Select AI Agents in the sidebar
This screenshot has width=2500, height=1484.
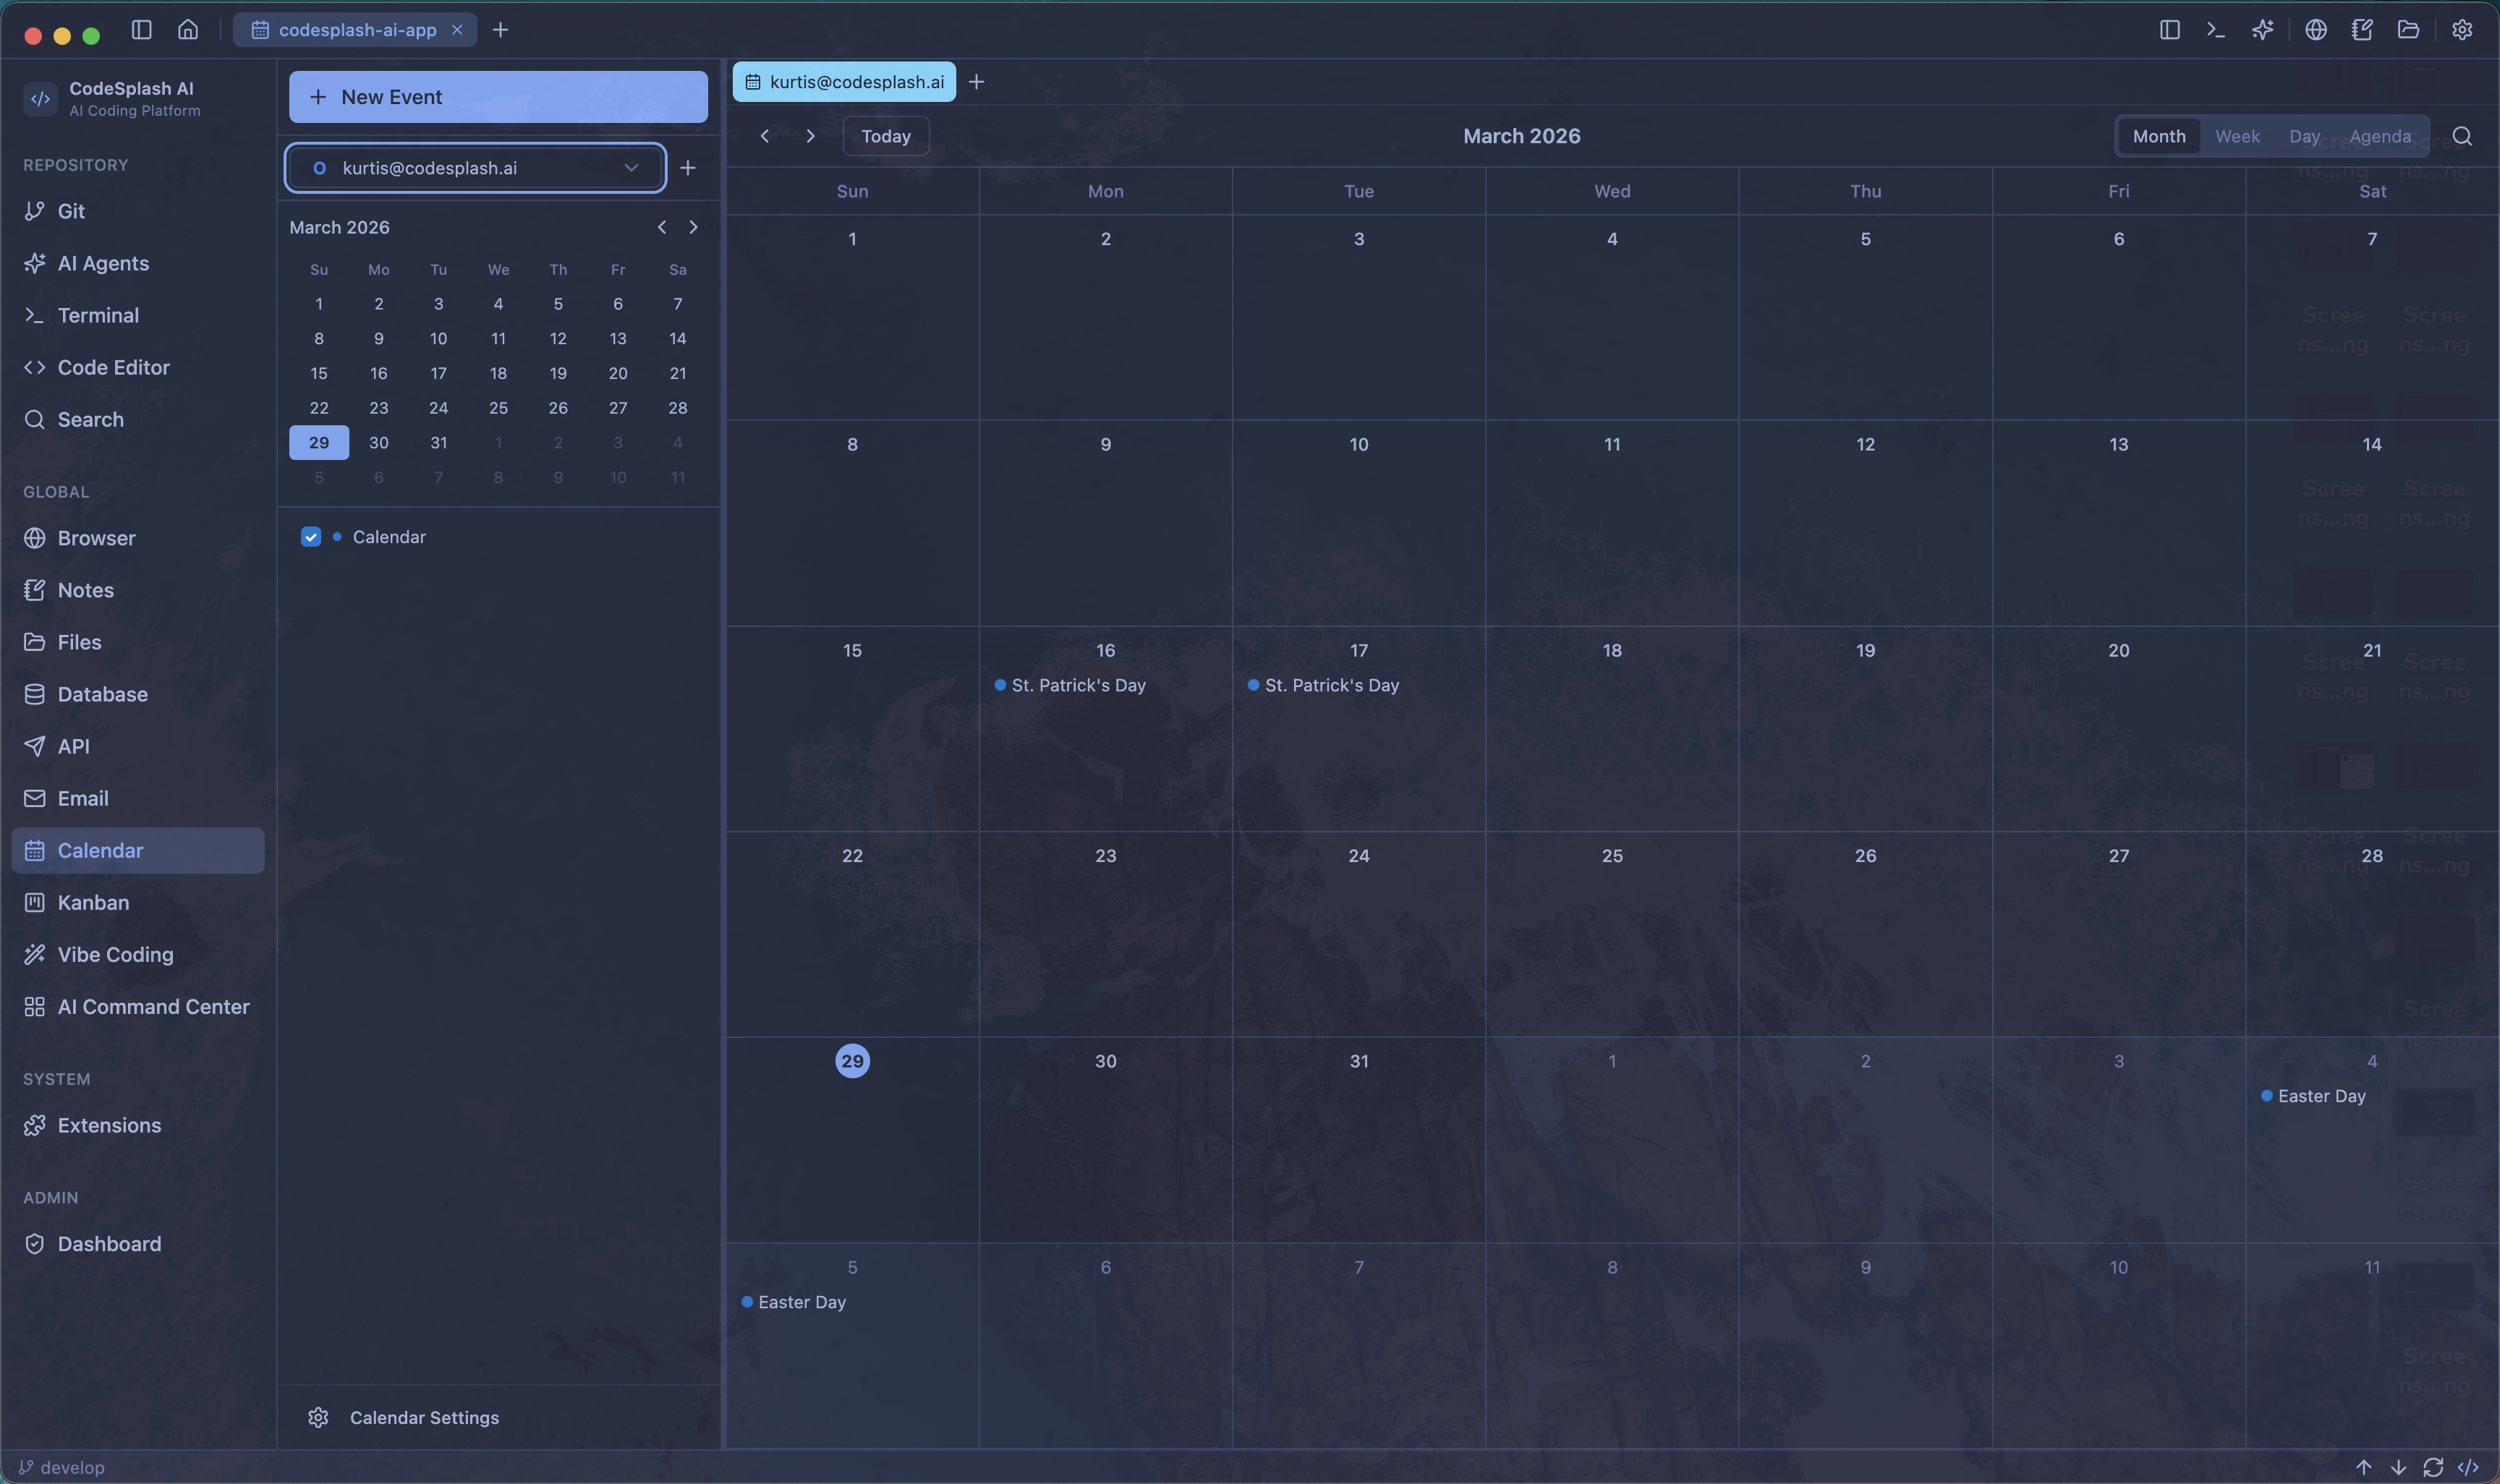click(102, 263)
